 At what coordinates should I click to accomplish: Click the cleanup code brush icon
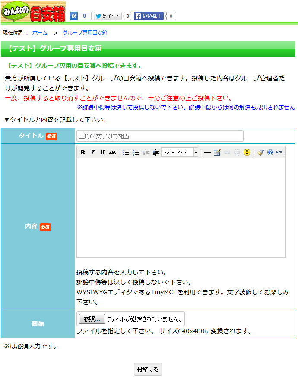pos(260,152)
